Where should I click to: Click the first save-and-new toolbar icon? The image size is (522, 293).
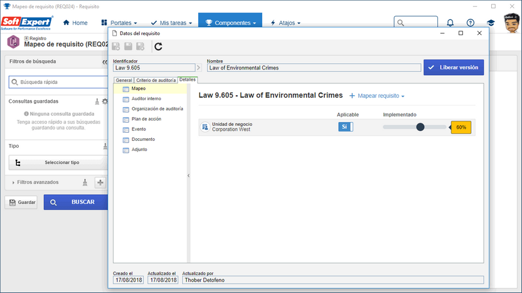pos(116,46)
